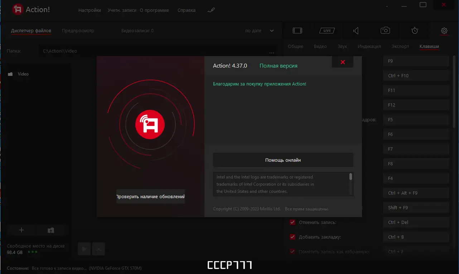Click the brush theme icon in top menu
Viewport: 459px width, 274px height.
tap(211, 10)
